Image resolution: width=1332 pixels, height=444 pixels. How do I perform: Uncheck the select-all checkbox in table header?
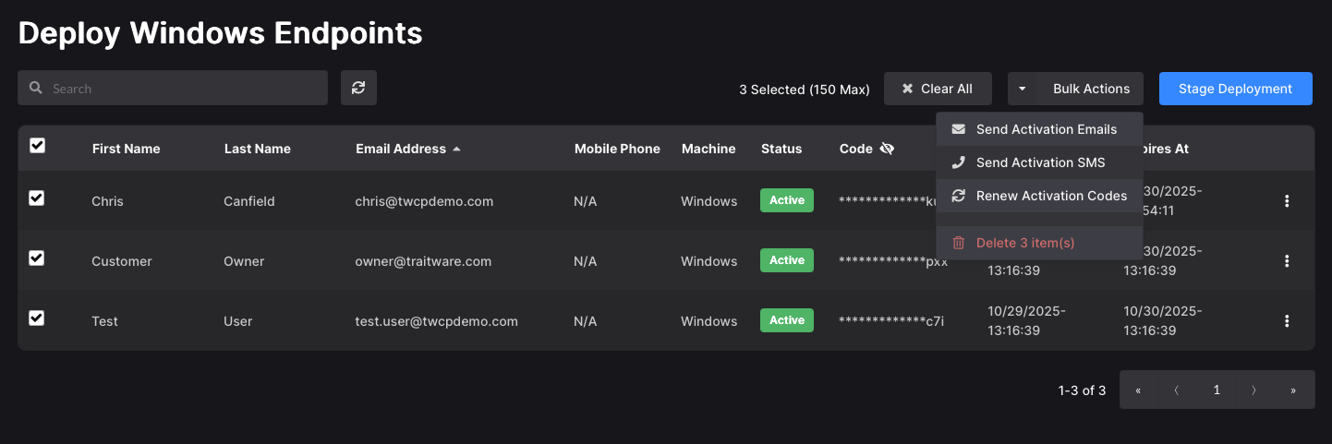37,145
